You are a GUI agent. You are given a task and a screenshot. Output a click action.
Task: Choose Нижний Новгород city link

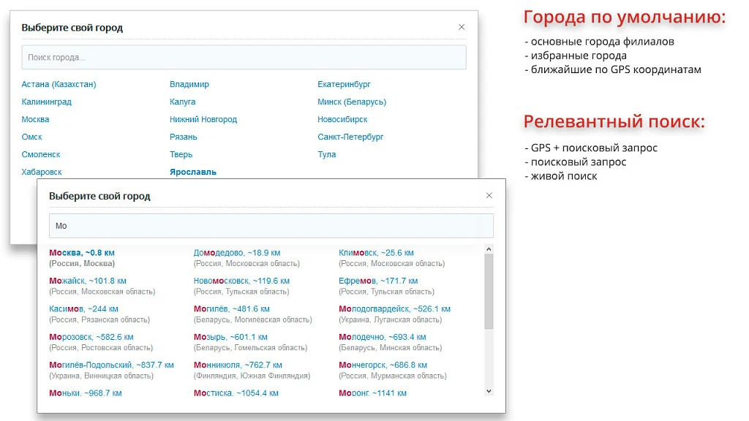pos(203,119)
